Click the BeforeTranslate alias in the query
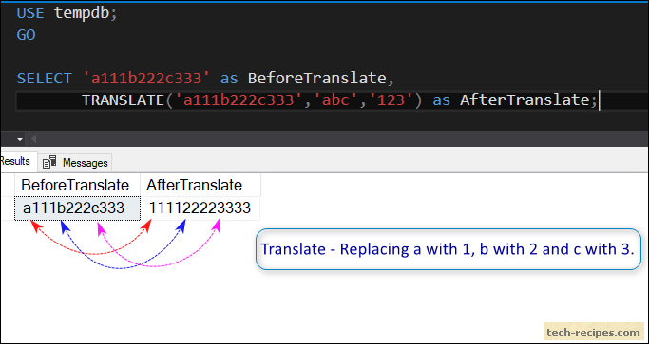The image size is (649, 344). pos(316,79)
